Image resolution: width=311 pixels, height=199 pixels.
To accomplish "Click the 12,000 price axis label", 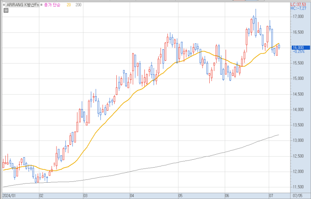I will tap(298, 171).
